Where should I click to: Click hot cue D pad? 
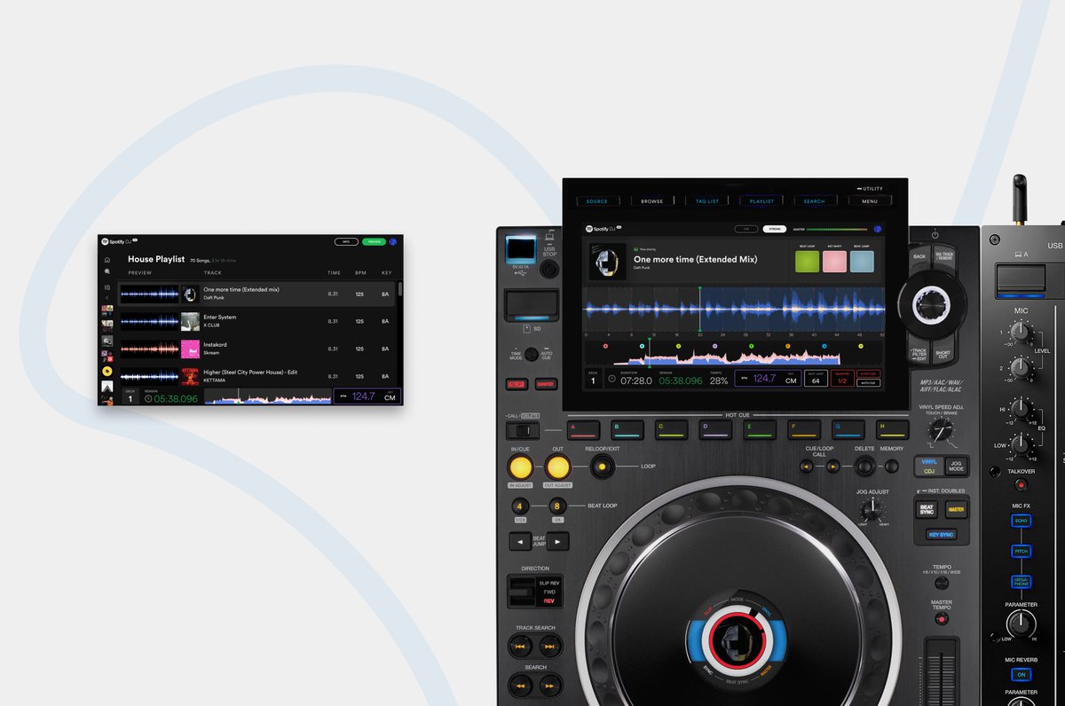[715, 429]
